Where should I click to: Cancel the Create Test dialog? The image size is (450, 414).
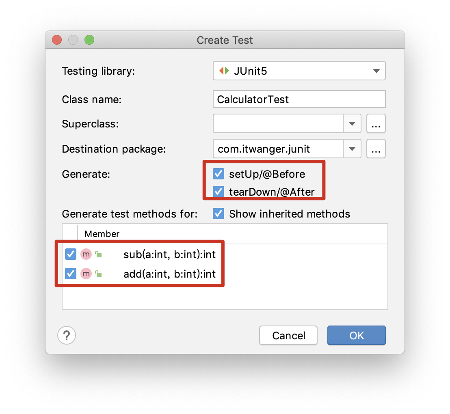288,336
